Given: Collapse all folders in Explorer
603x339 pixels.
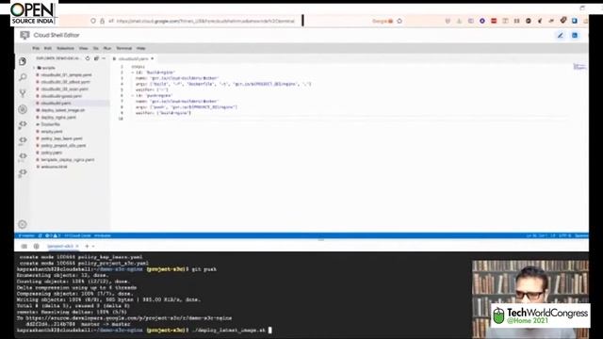Looking at the screenshot, I should point(96,58).
